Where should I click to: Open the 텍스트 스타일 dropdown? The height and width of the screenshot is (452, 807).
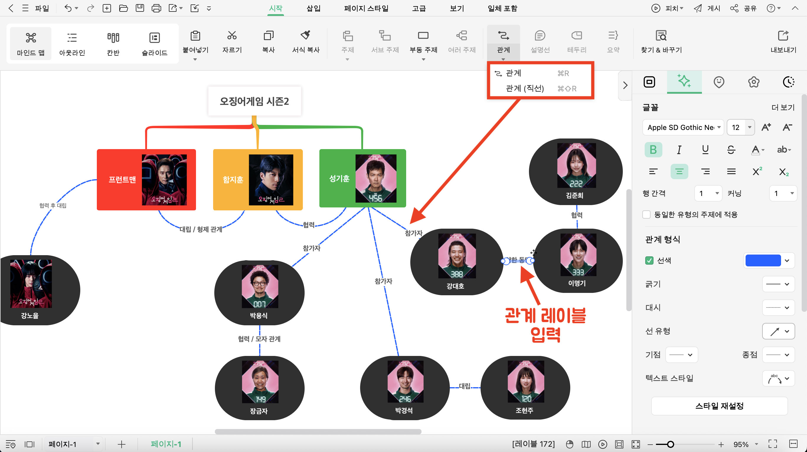tap(778, 379)
